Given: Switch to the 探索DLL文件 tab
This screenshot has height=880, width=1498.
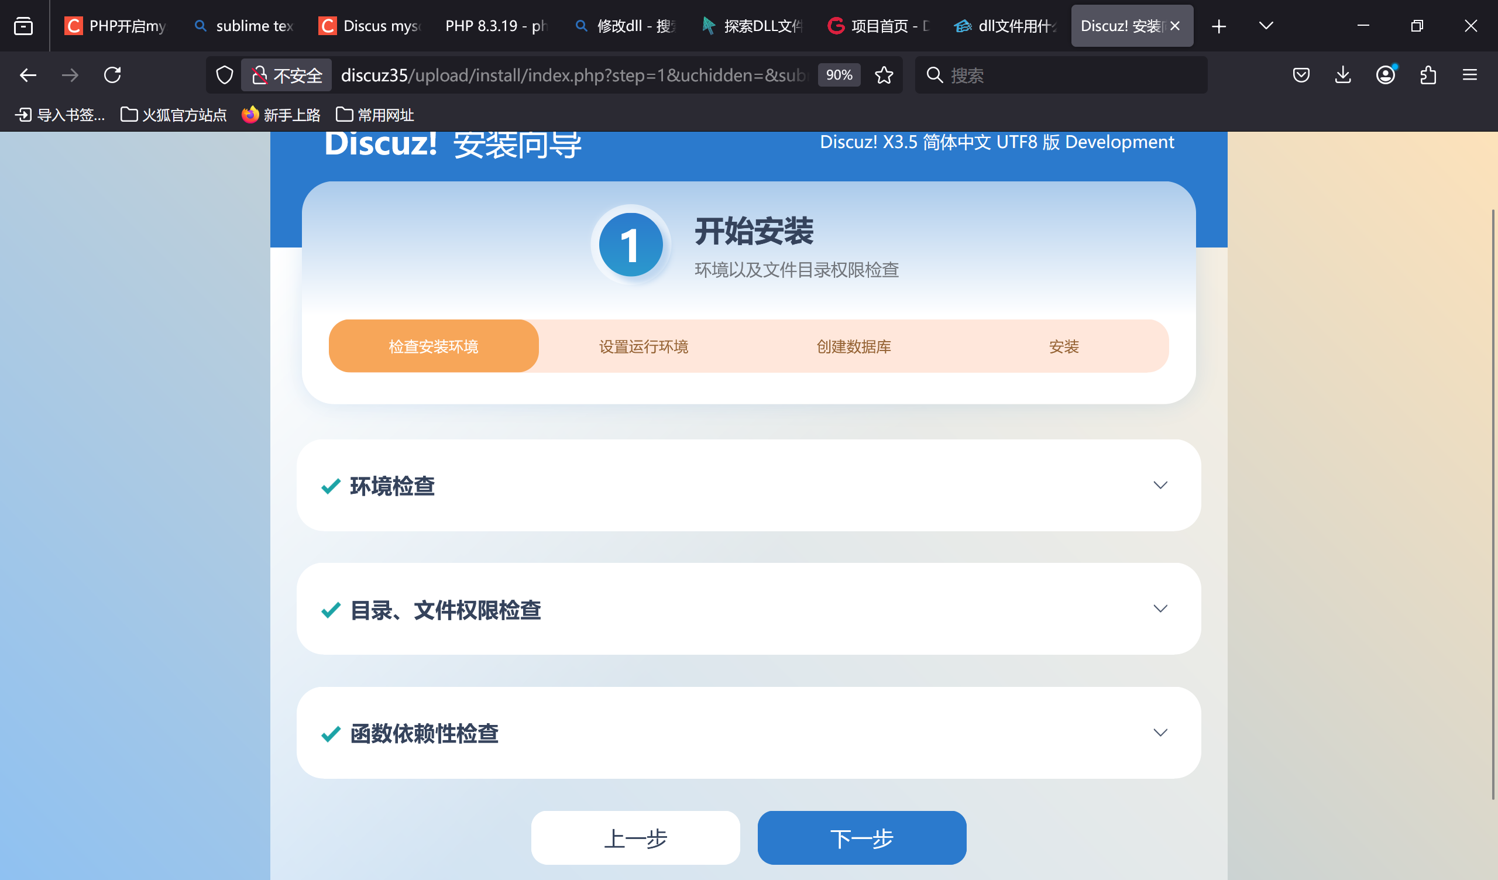Looking at the screenshot, I should (753, 26).
